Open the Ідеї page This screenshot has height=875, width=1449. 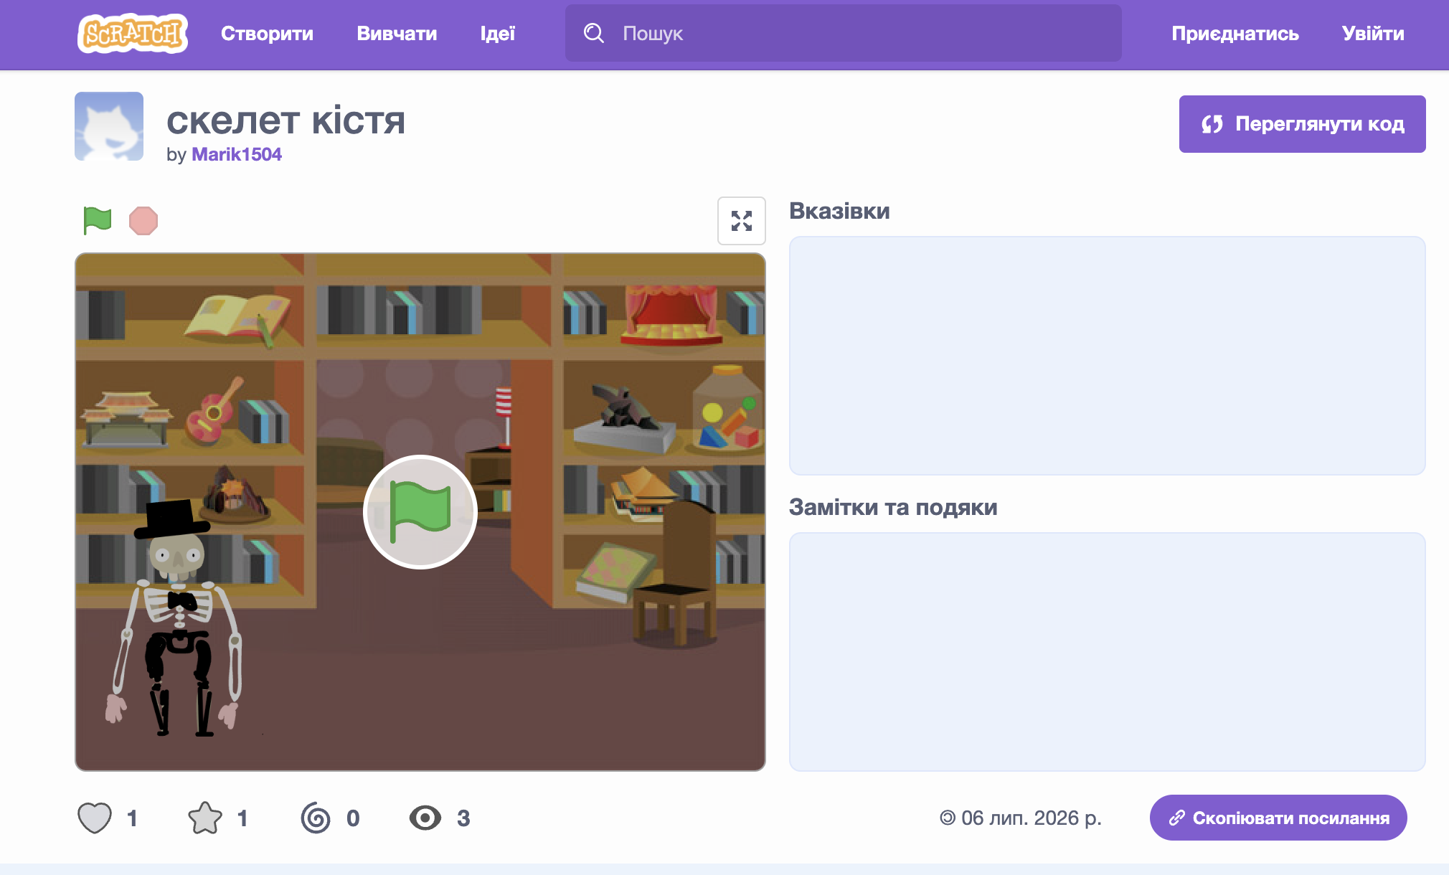point(498,34)
